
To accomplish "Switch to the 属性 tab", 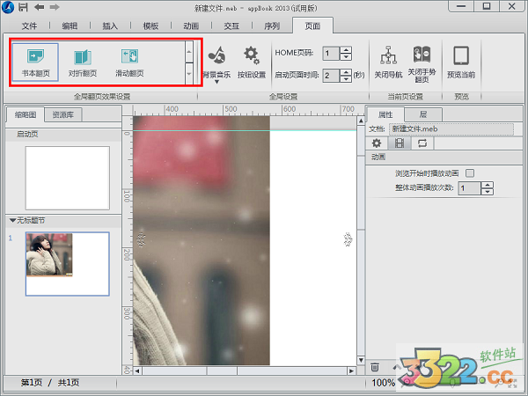I will pyautogui.click(x=385, y=114).
